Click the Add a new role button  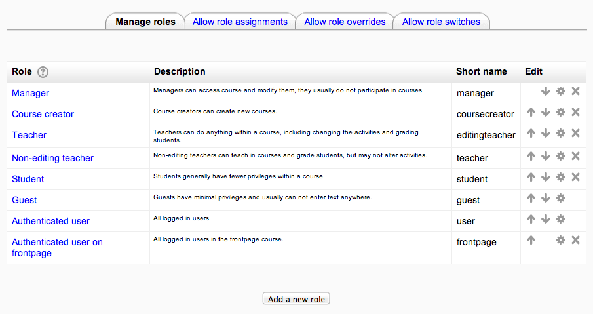coord(296,299)
